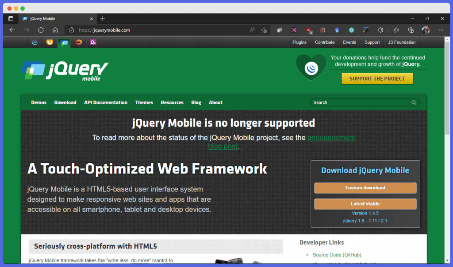Select the jQuery Mobile site icon

(64, 43)
